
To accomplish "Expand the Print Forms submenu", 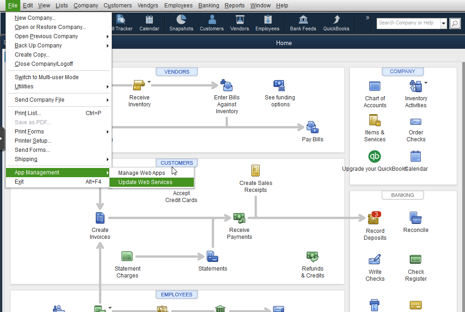I will click(59, 131).
